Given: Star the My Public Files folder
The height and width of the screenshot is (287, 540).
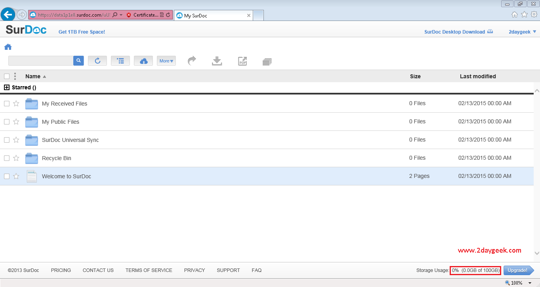Looking at the screenshot, I should [x=16, y=122].
